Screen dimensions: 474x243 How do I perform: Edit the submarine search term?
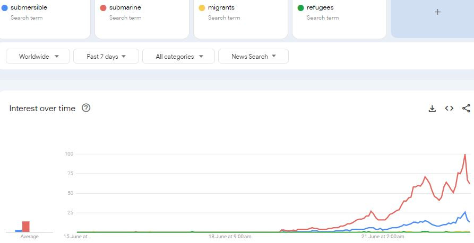[x=125, y=7]
